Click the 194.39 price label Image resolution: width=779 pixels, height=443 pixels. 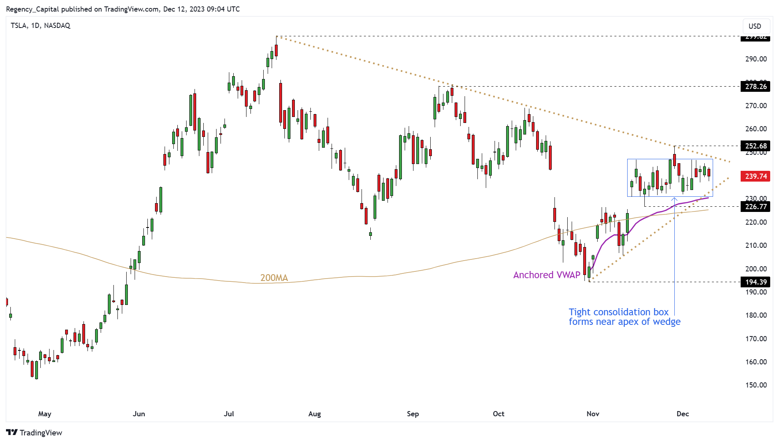[x=755, y=282]
